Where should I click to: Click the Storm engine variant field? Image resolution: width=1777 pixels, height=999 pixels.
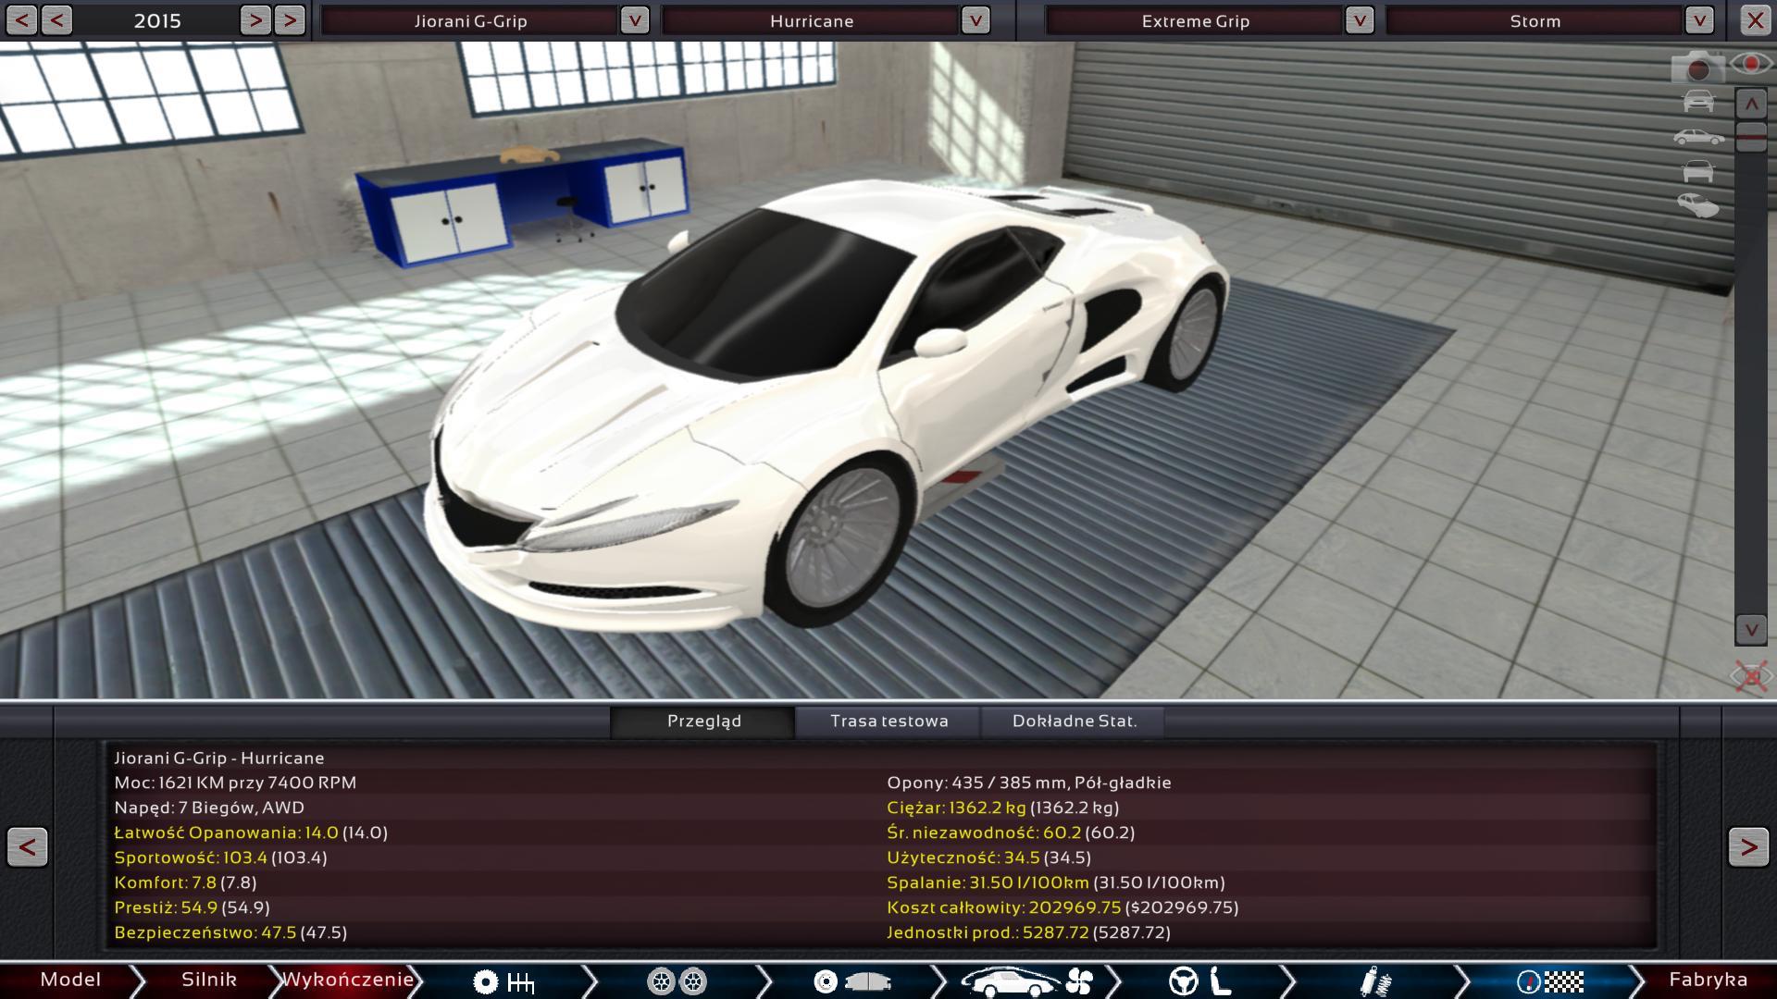tap(1535, 21)
